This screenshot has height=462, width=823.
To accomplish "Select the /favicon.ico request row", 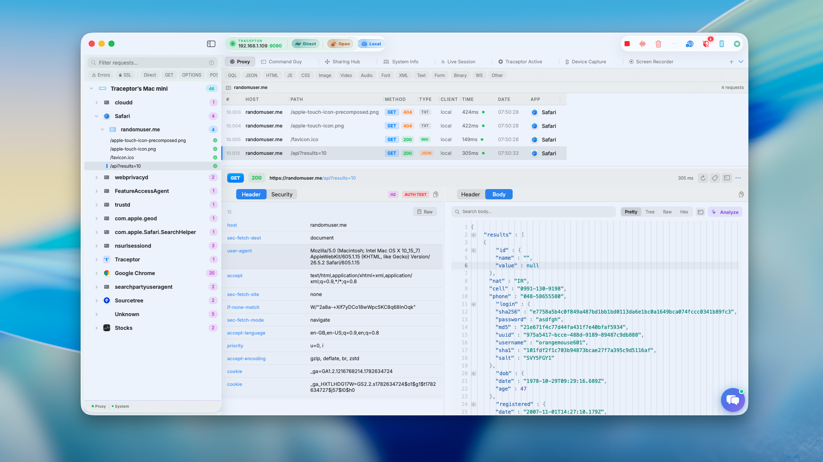I will point(394,139).
